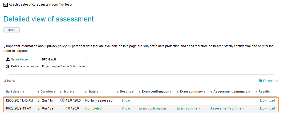284x114 pixels.
Task: Click the info icon next to score 13.0
Action: click(x=62, y=100)
